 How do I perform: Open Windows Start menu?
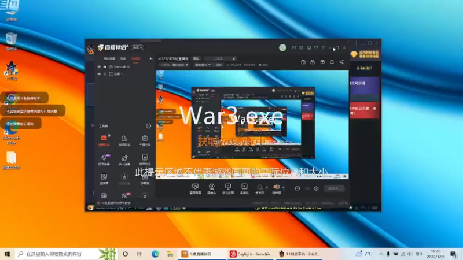coord(7,254)
